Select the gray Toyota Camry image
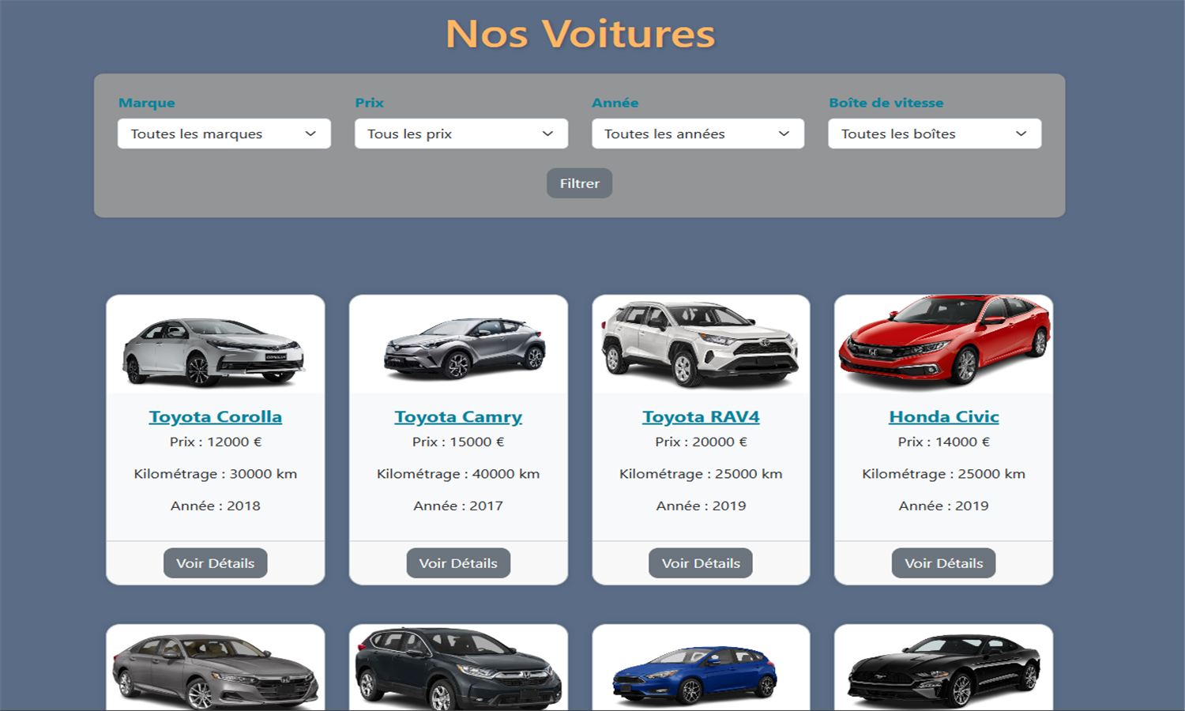The image size is (1185, 711). [x=465, y=348]
